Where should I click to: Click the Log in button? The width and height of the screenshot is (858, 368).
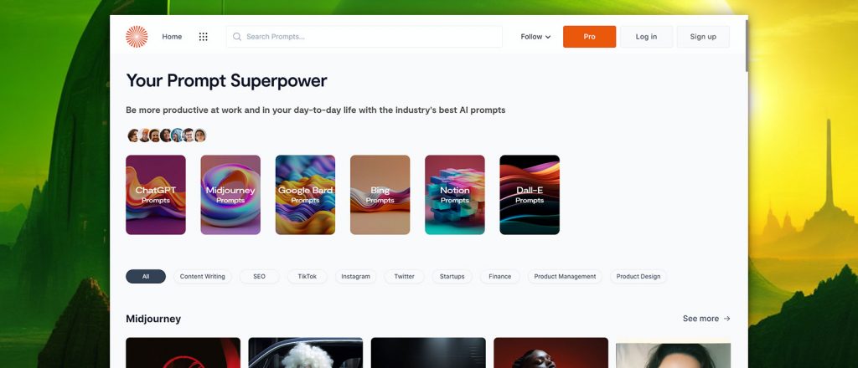click(x=646, y=37)
